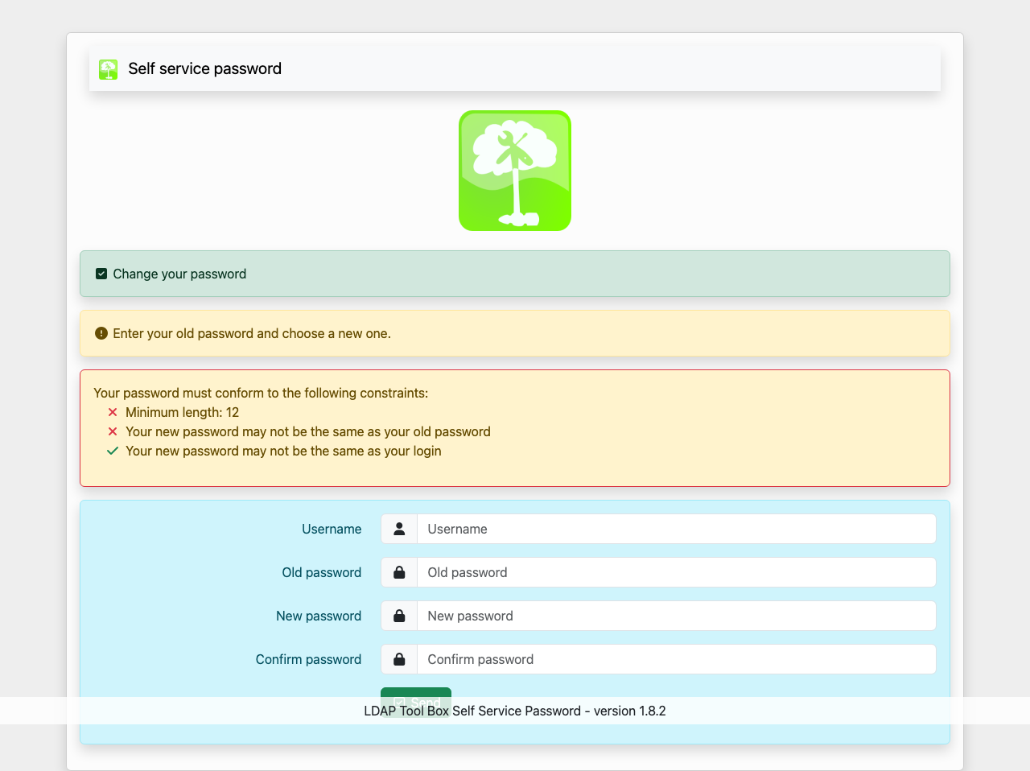Click lock icon beside Old password field
The width and height of the screenshot is (1030, 771).
pyautogui.click(x=399, y=572)
